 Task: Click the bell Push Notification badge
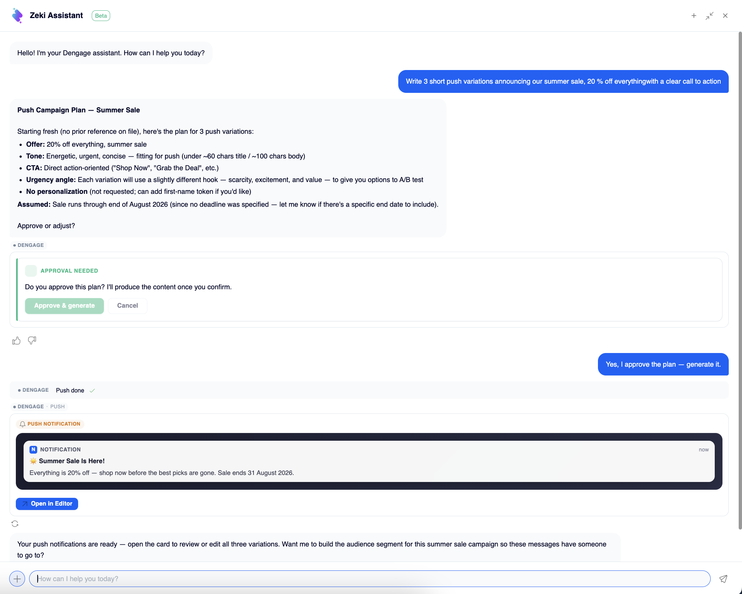[50, 424]
